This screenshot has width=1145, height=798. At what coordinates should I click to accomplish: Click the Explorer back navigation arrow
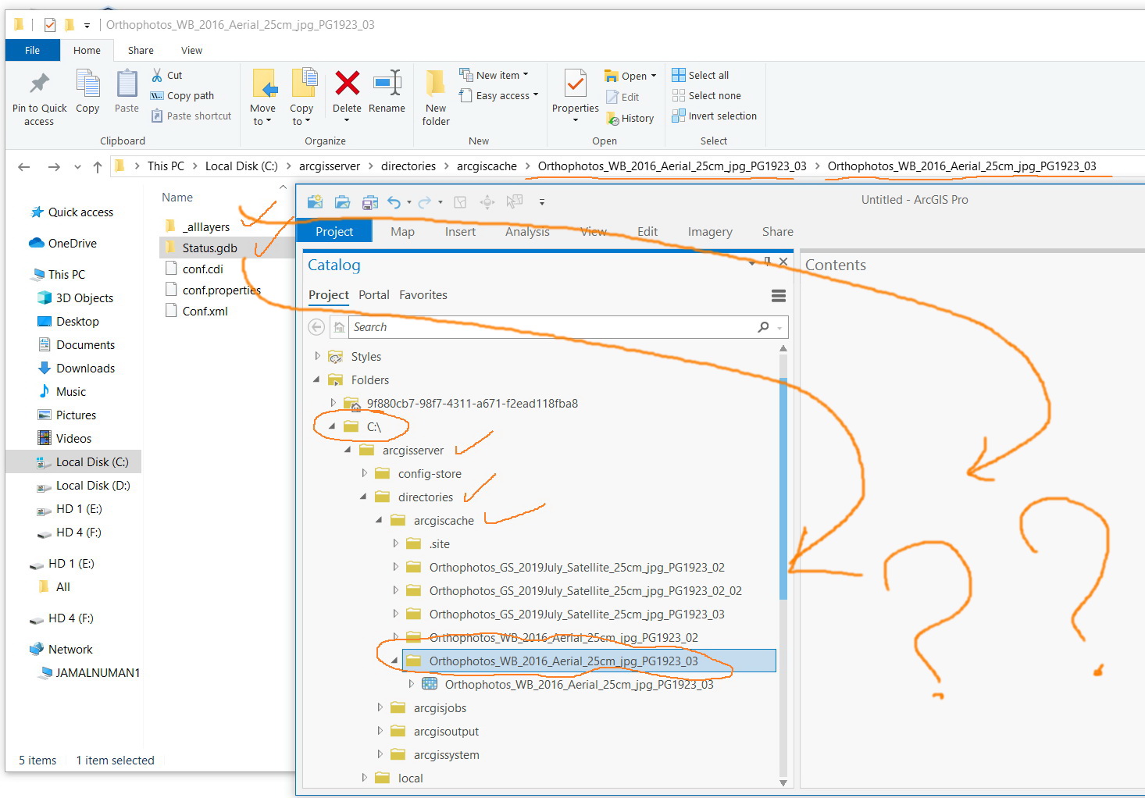pos(24,166)
